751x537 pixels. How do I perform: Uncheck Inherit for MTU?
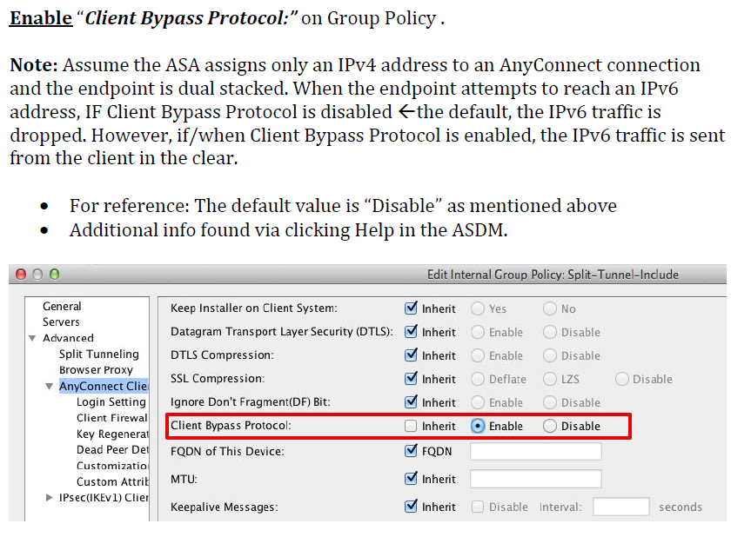(x=411, y=479)
